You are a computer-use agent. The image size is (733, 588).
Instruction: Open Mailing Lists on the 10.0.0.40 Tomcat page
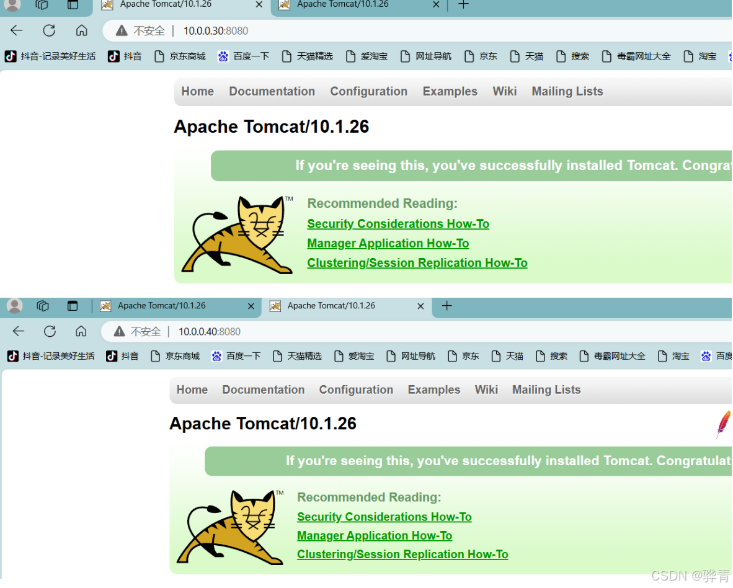point(546,390)
